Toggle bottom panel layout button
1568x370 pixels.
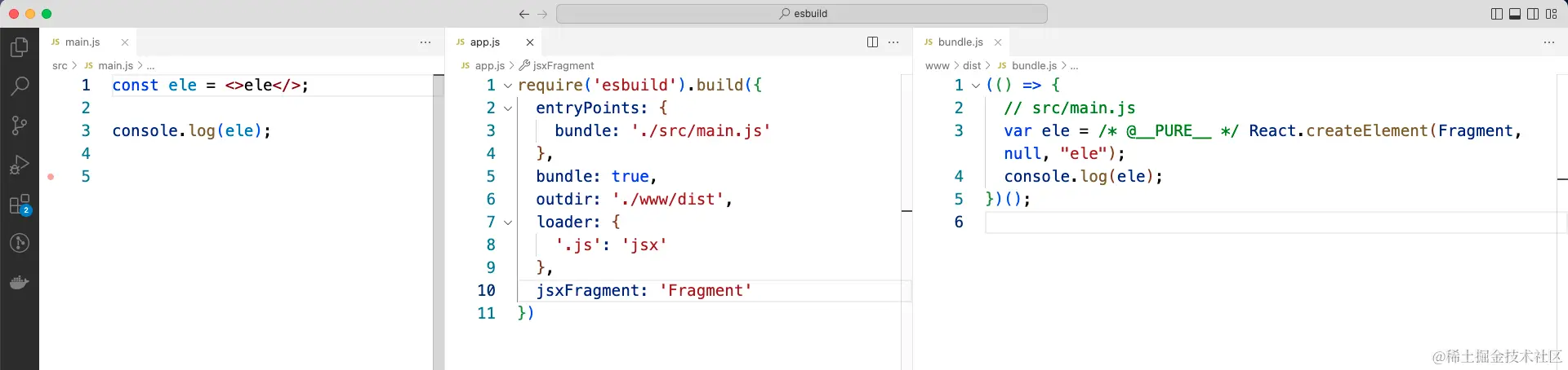[1514, 14]
